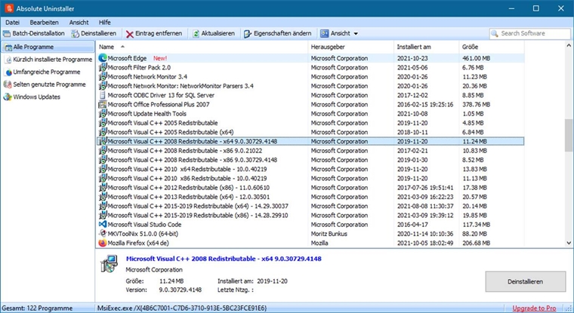Open the Hilfe menu
The height and width of the screenshot is (313, 574).
(105, 23)
